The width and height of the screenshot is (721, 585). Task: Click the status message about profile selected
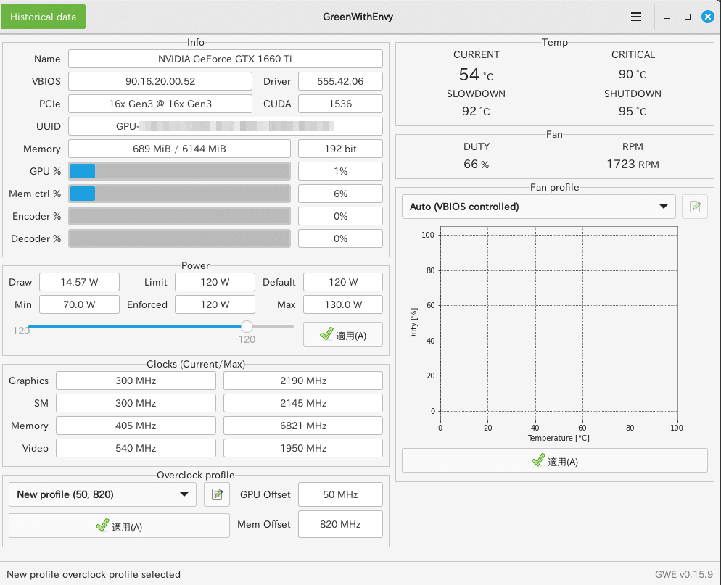coord(94,574)
